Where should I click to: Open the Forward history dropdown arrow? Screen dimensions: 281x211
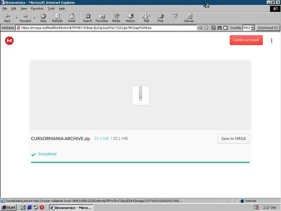tap(34, 18)
